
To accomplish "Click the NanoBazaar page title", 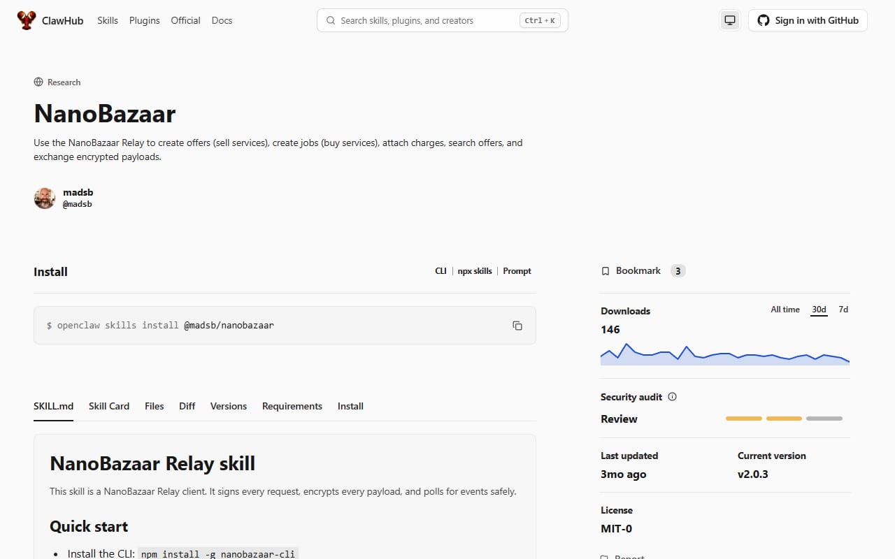I will pos(104,114).
